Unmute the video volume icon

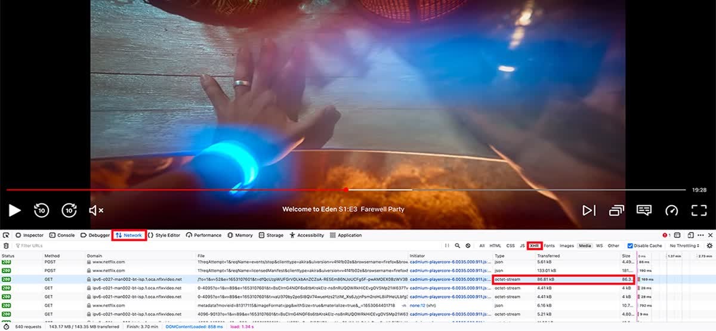(x=96, y=210)
